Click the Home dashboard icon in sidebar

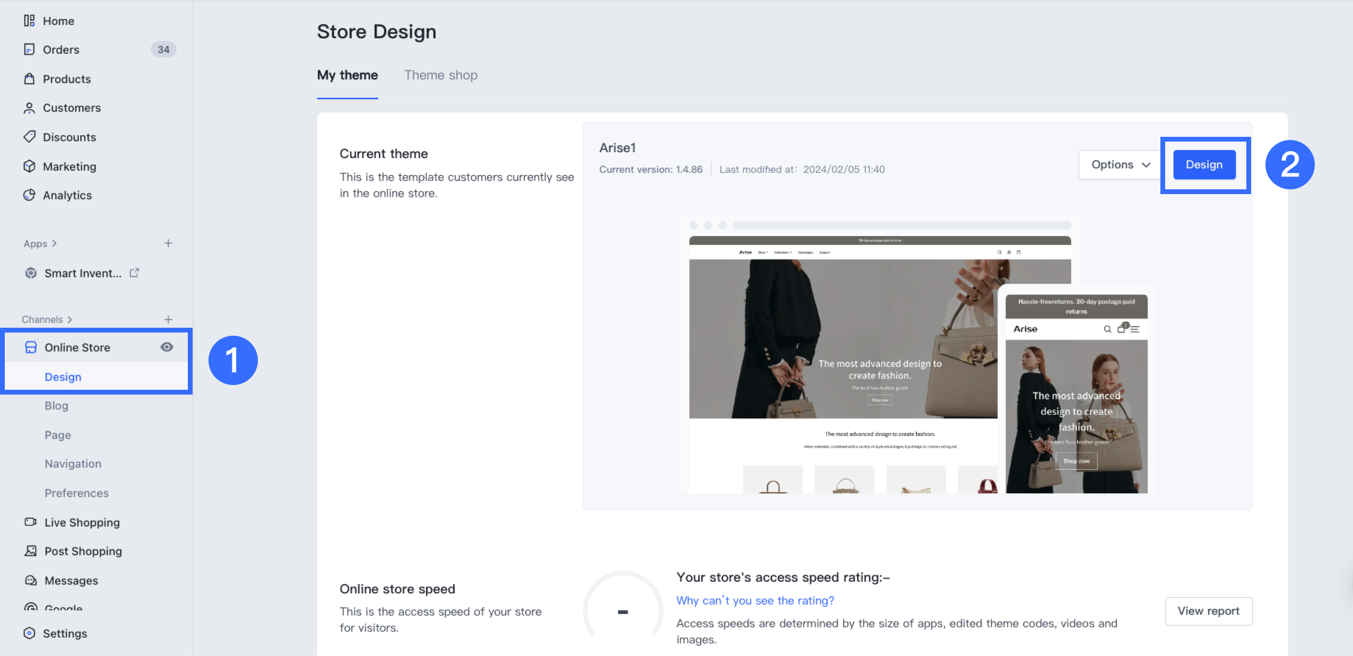[x=29, y=21]
